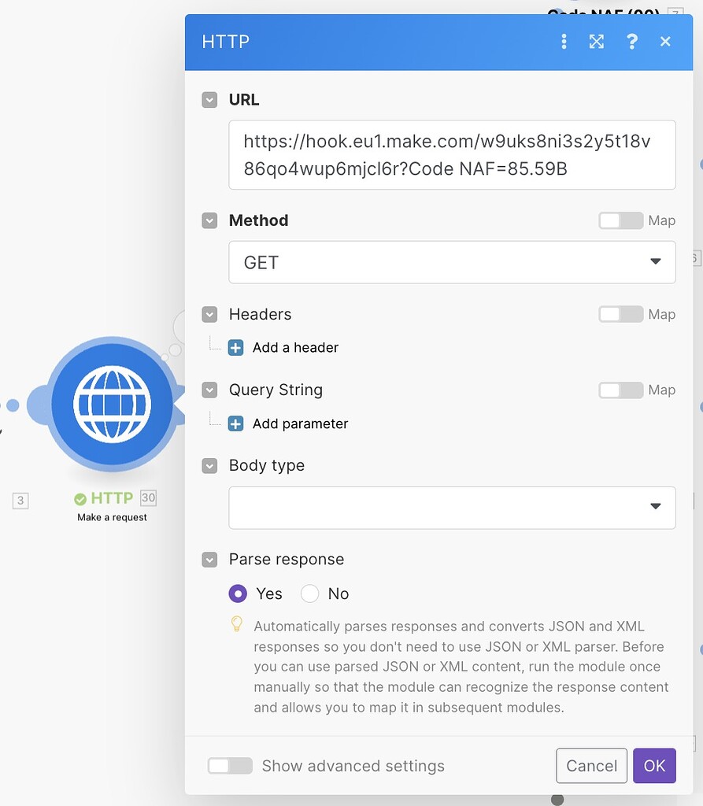703x806 pixels.
Task: Close the HTTP dialog with the X icon
Action: click(665, 42)
